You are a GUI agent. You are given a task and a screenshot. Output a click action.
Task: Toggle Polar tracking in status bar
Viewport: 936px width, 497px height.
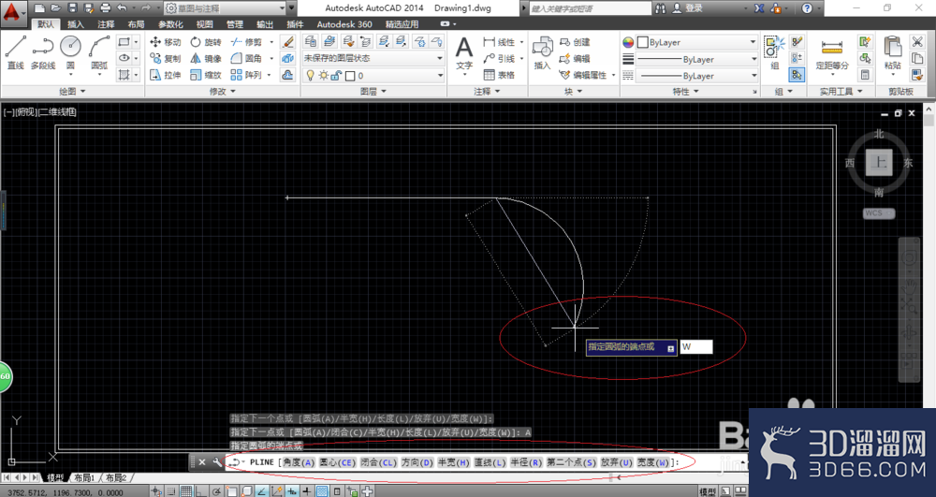[x=216, y=491]
